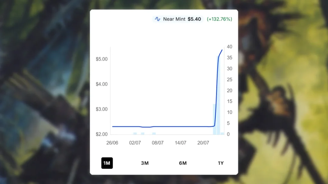This screenshot has width=328, height=184.
Task: Select the 14/07 date label
Action: click(180, 143)
